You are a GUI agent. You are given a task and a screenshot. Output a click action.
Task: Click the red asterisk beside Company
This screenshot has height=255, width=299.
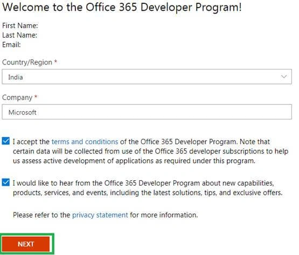36,96
